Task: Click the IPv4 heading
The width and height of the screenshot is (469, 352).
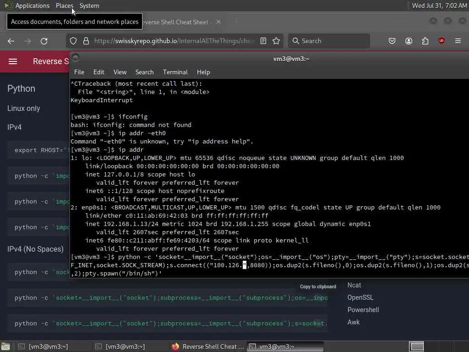Action: click(14, 127)
